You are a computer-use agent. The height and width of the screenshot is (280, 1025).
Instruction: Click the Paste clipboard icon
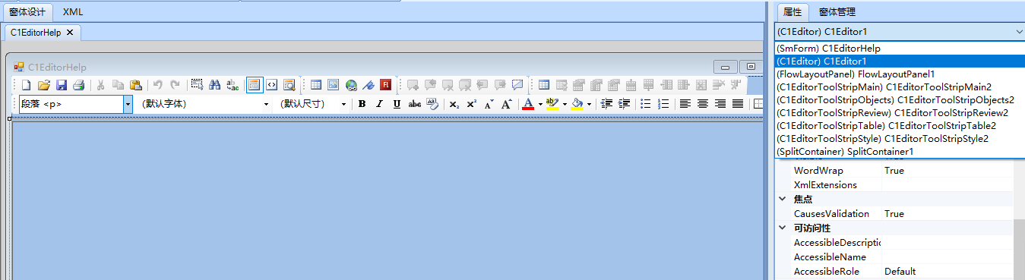[136, 85]
